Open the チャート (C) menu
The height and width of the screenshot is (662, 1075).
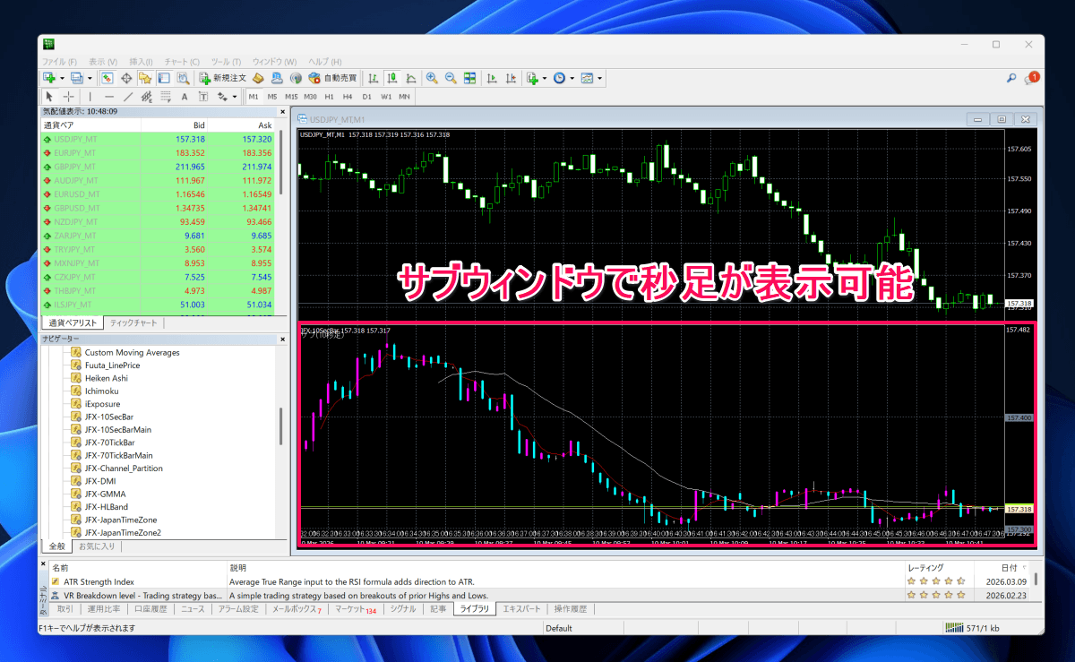183,62
